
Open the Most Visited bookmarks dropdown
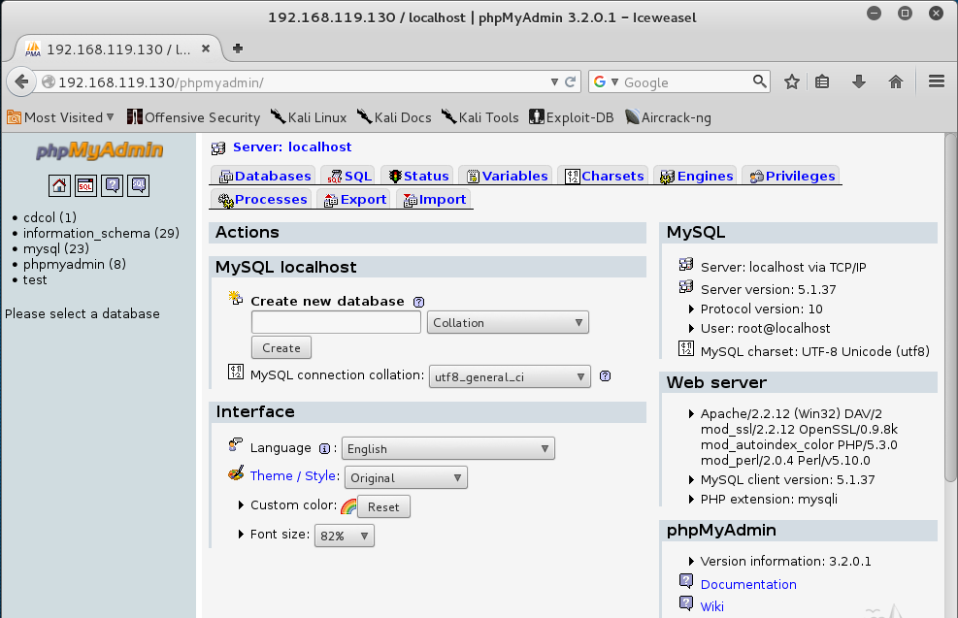pos(60,117)
